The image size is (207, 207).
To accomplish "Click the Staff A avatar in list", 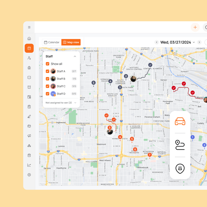I will [53, 71].
